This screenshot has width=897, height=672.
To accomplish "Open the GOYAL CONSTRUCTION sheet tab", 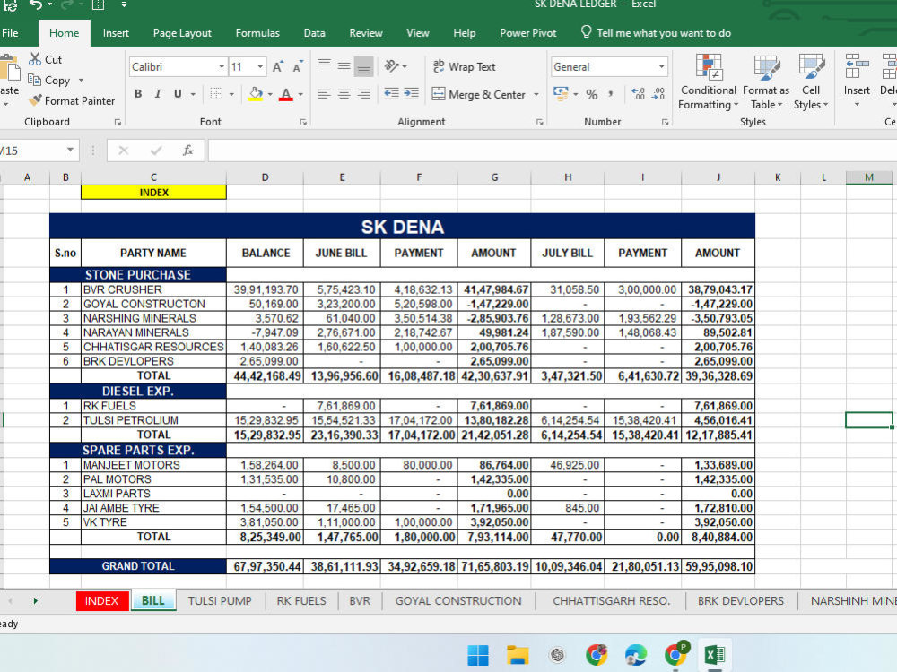I will [x=458, y=600].
